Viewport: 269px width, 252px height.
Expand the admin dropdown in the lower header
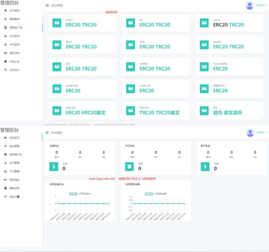point(262,132)
